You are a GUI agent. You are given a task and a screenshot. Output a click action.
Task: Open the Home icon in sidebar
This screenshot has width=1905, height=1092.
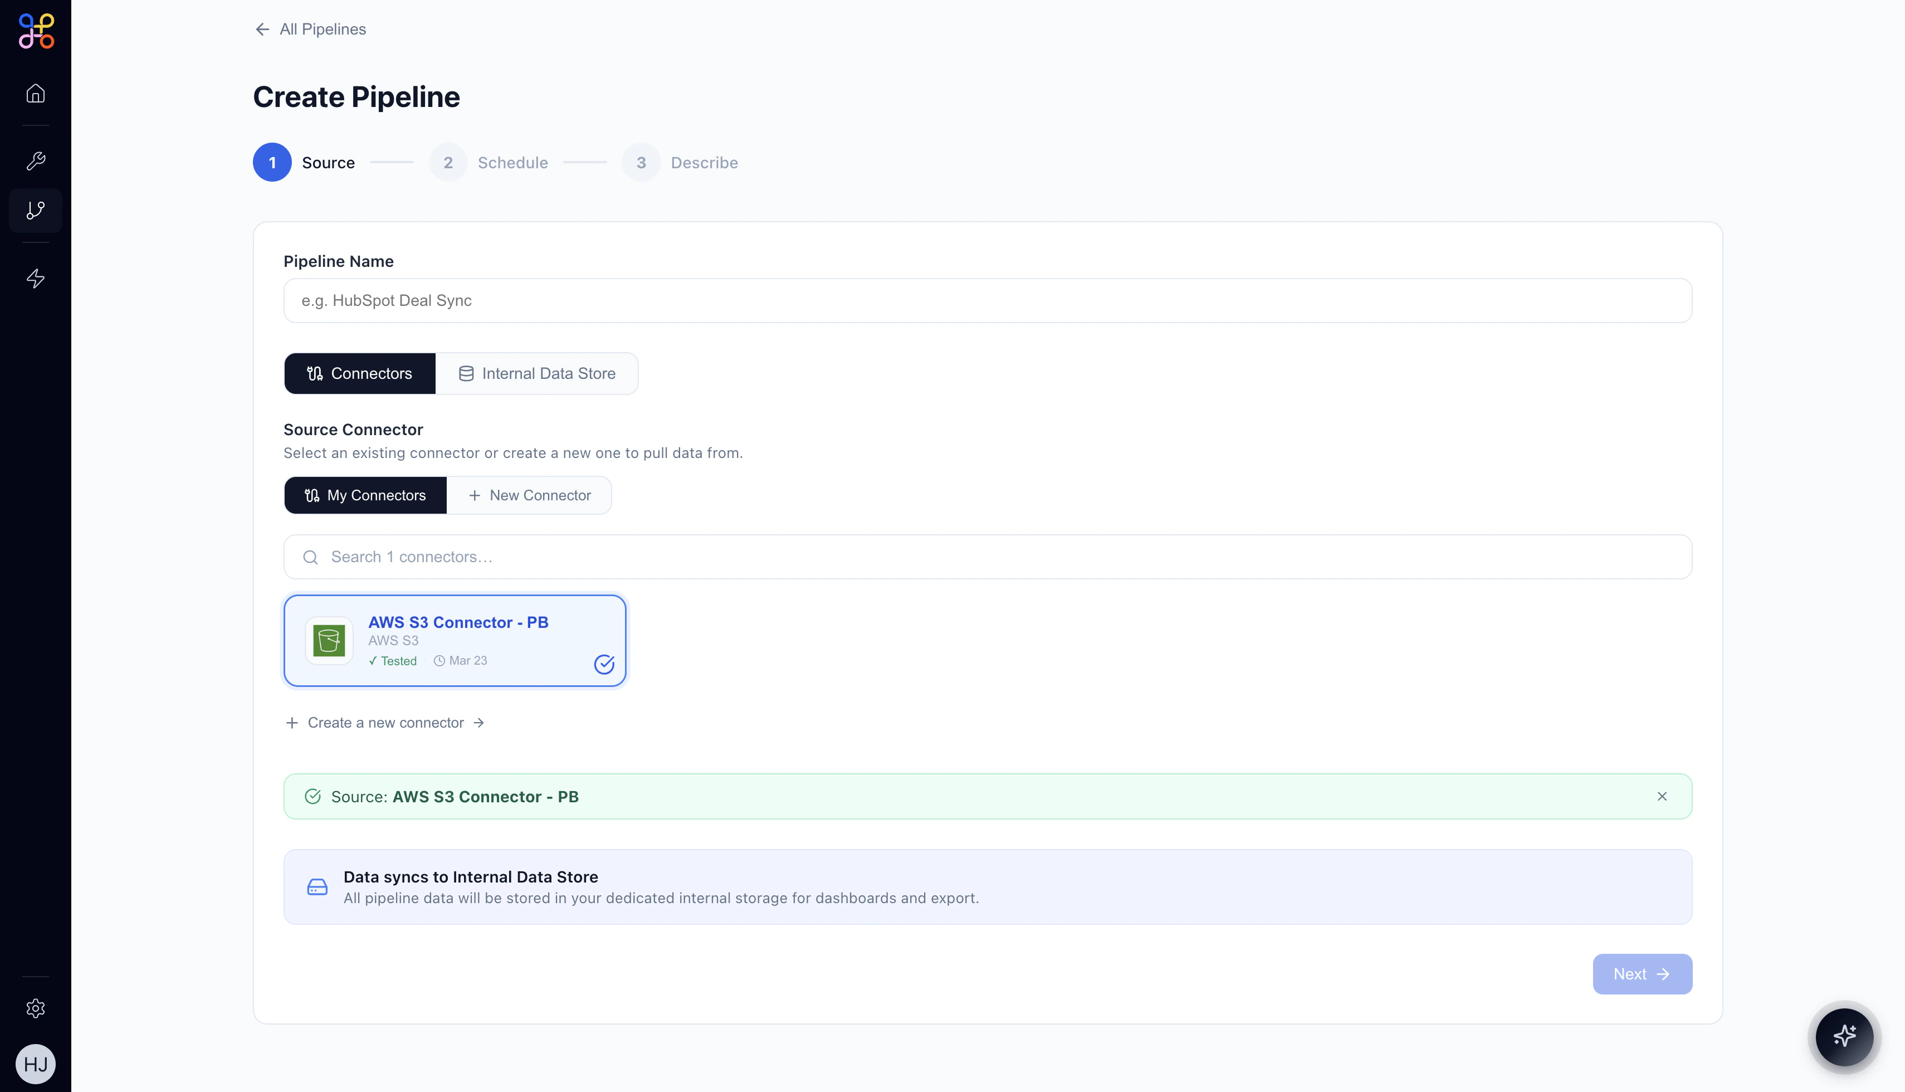(35, 93)
